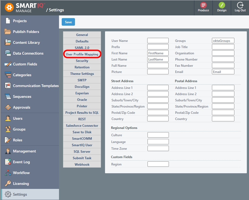Open Publish Folders folder icon
This screenshot has width=249, height=200.
tap(8, 32)
